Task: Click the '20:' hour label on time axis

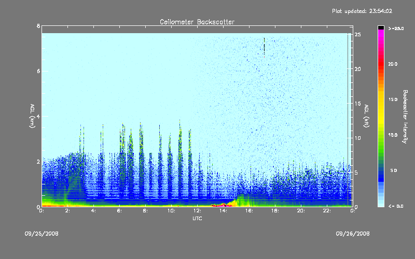Action: pos(301,211)
